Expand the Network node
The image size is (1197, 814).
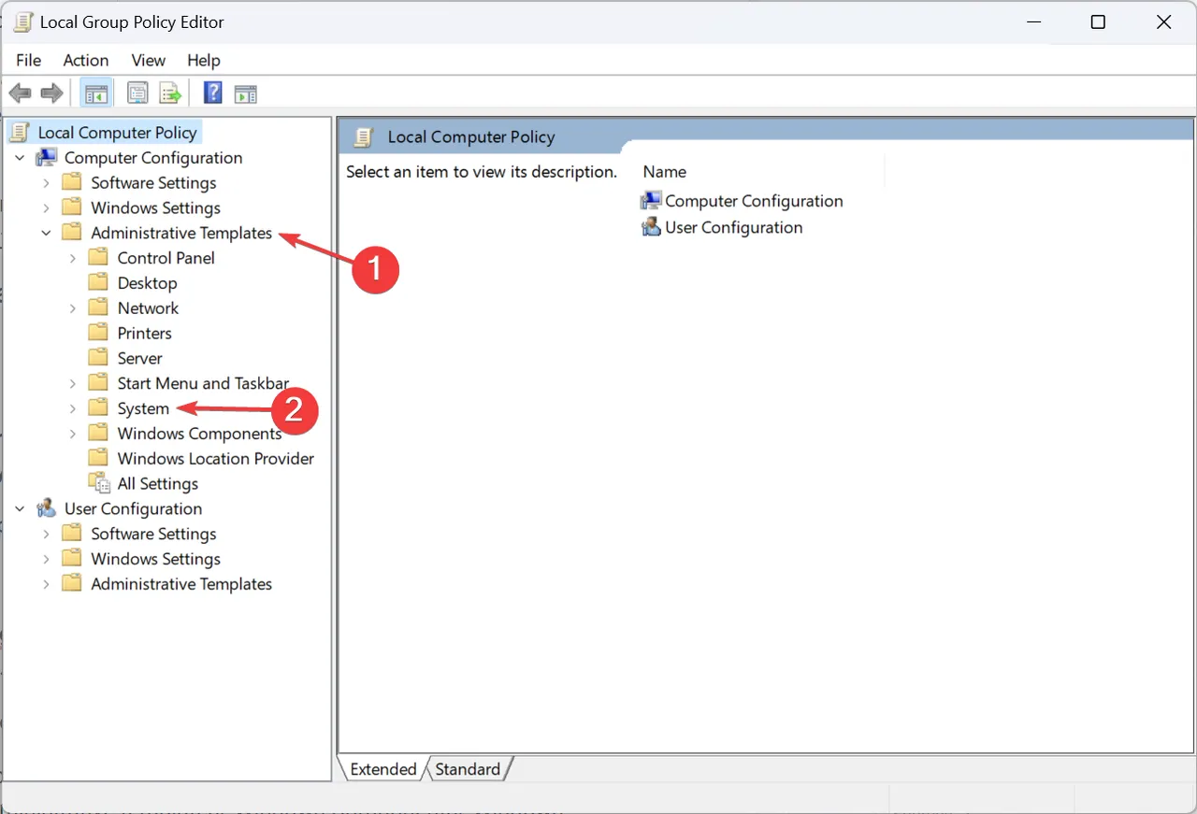[x=73, y=308]
